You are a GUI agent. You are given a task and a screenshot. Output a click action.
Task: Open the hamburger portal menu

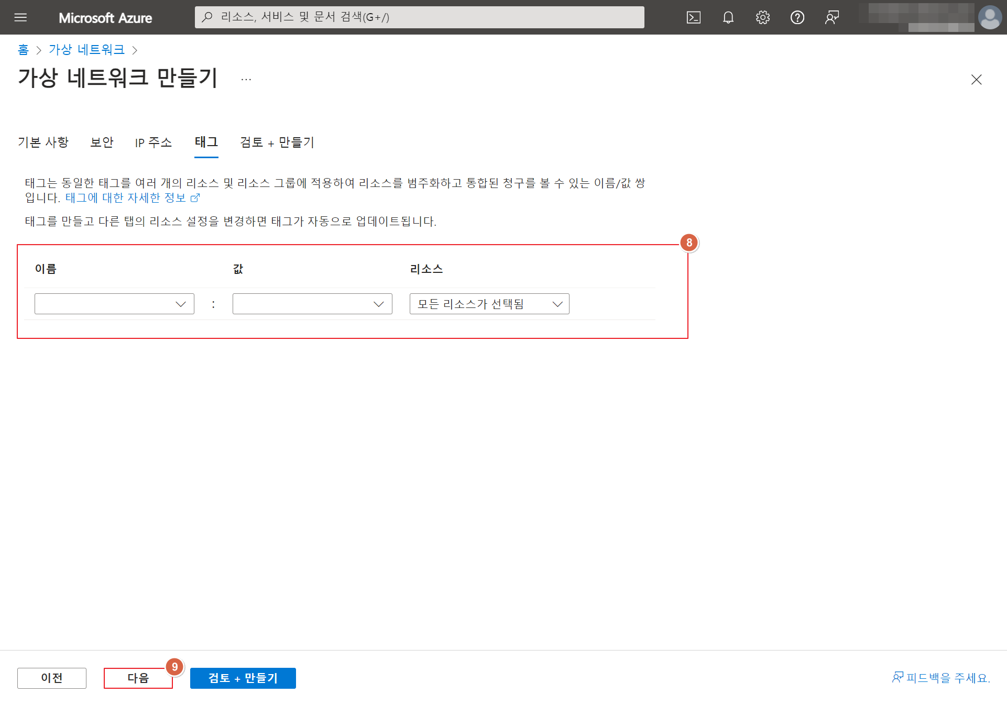20,17
